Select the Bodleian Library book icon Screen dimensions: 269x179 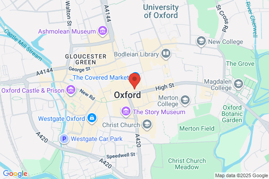[x=166, y=54]
